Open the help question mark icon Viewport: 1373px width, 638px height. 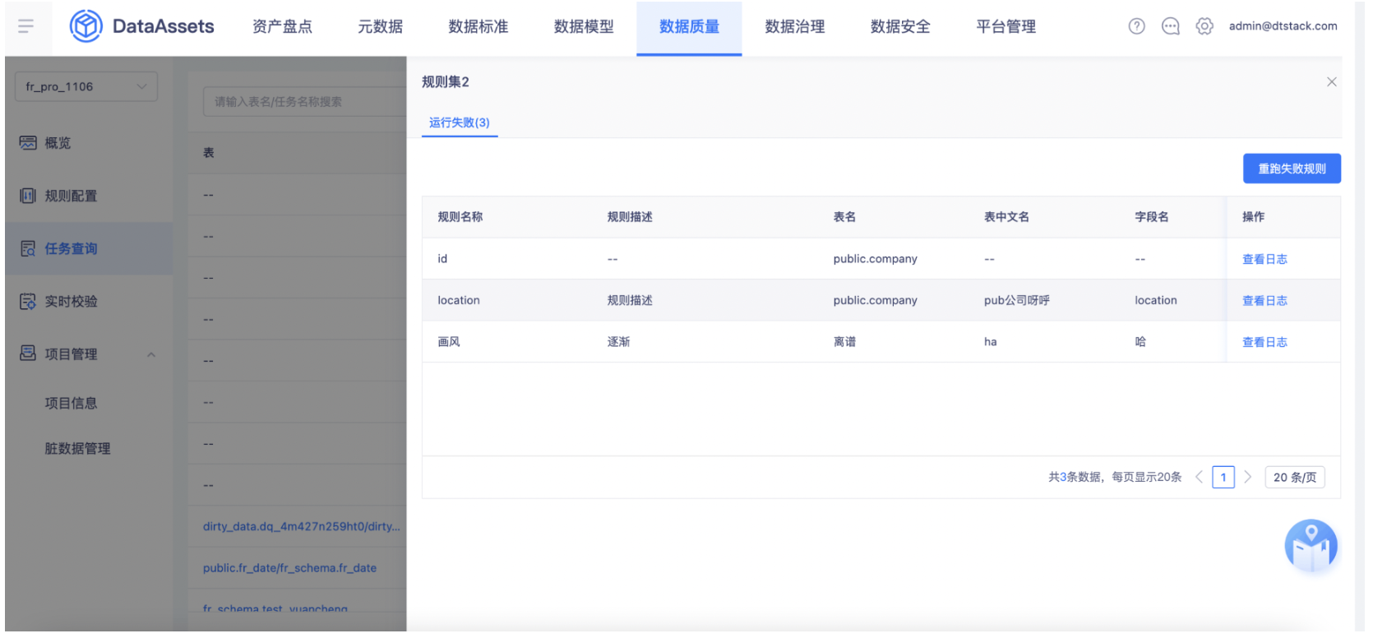1136,26
